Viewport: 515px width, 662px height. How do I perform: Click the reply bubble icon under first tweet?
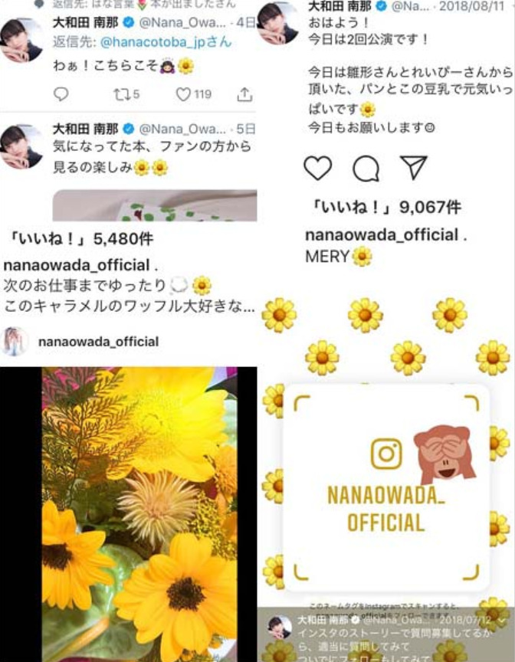tap(61, 94)
